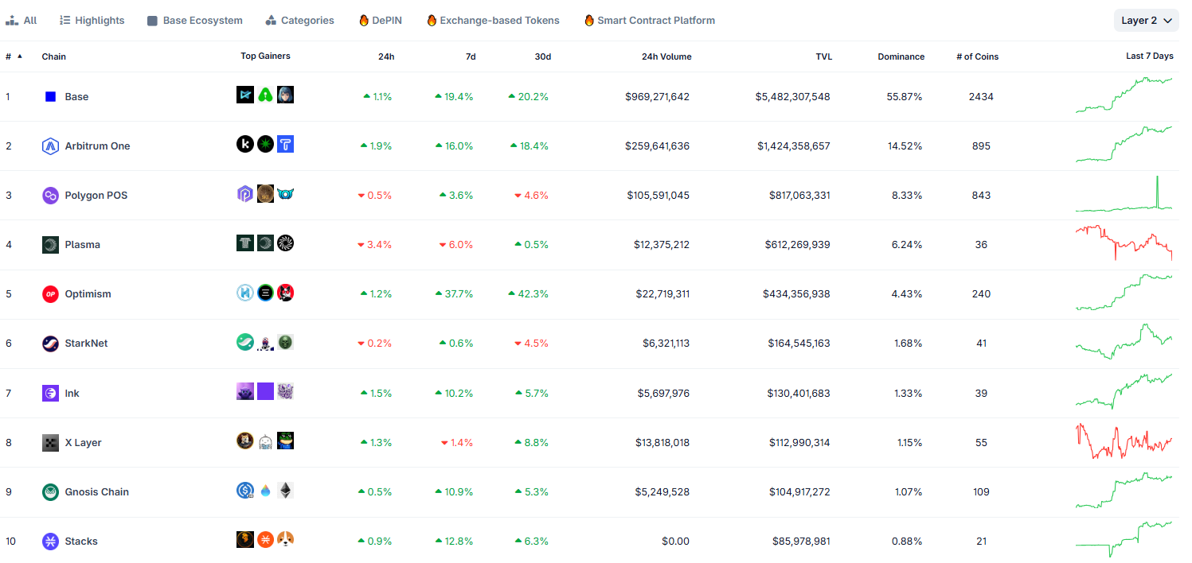Select the DePIN category tab
Viewport: 1192px width, 563px height.
381,21
